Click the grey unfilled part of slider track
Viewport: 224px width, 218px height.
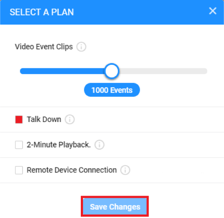[163, 71]
